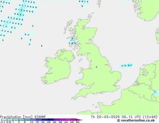Select the 1–2 mm legend color swatch

point(16,120)
